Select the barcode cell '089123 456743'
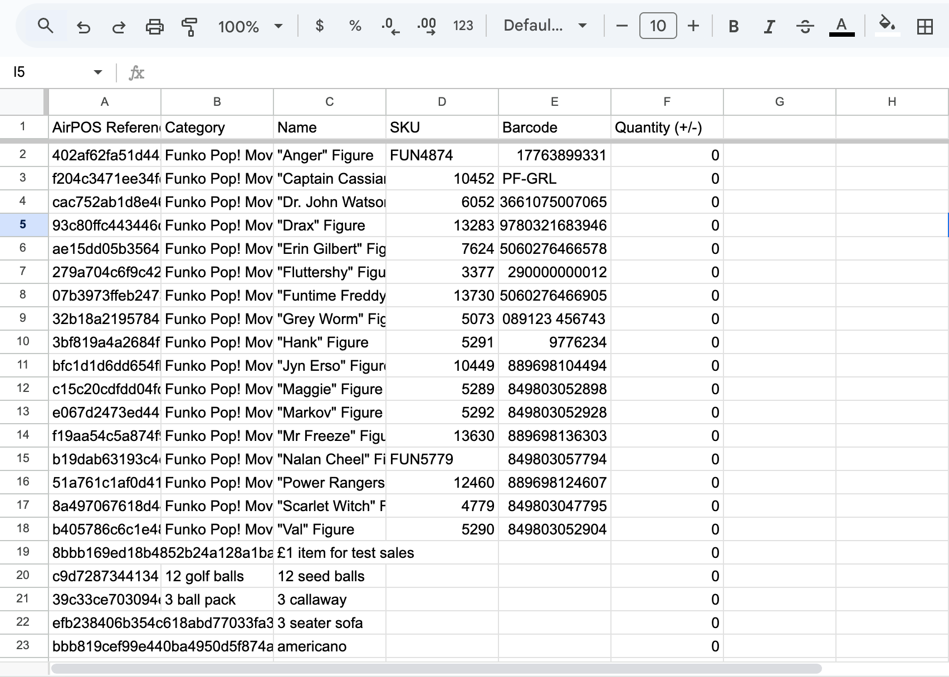This screenshot has height=677, width=949. pos(555,319)
